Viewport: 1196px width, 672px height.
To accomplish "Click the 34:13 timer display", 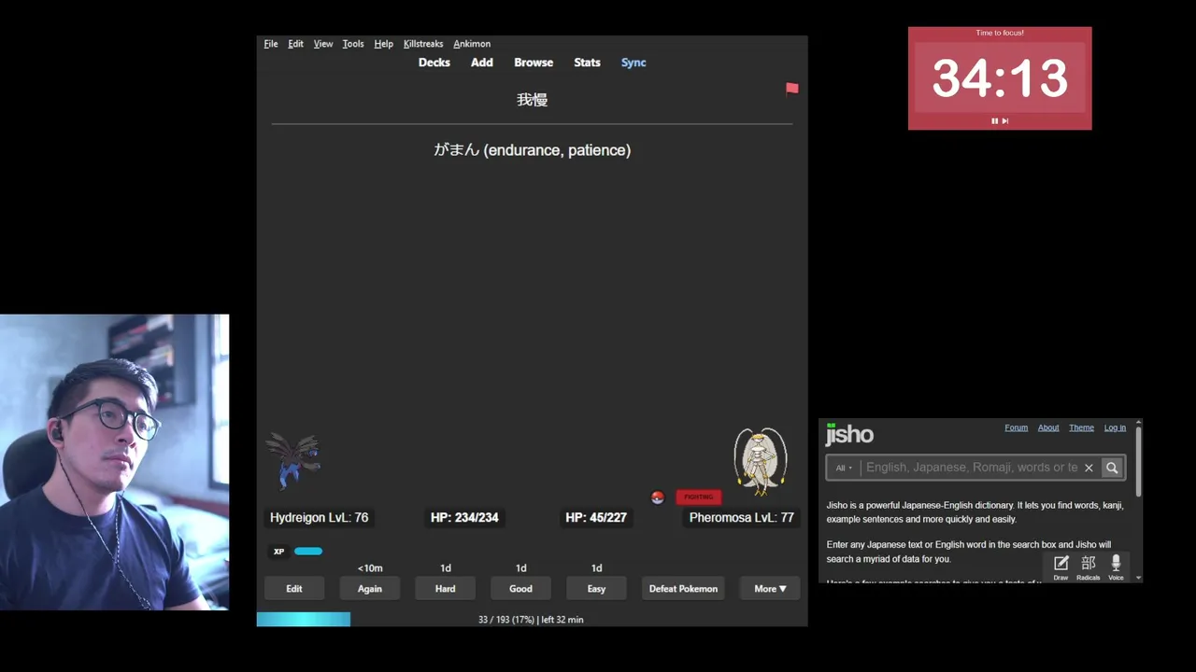I will (1000, 78).
